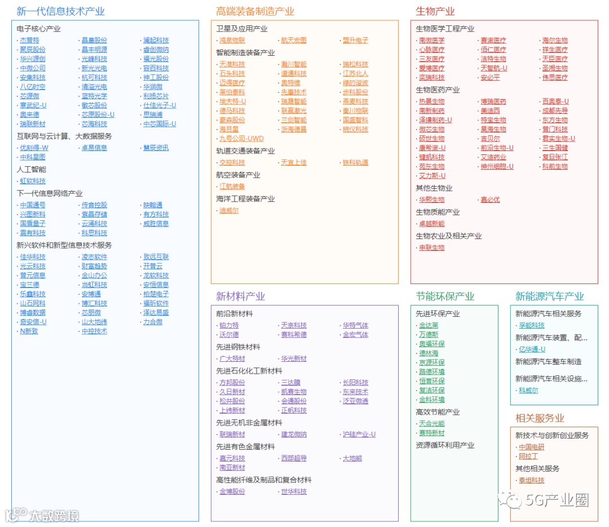Click the 华特气体 link
The width and height of the screenshot is (609, 527).
355,326
